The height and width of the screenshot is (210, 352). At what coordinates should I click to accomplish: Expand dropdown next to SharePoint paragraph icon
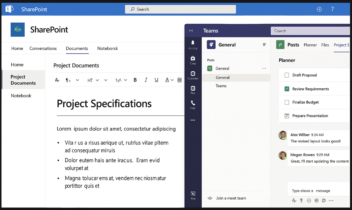[x=77, y=80]
